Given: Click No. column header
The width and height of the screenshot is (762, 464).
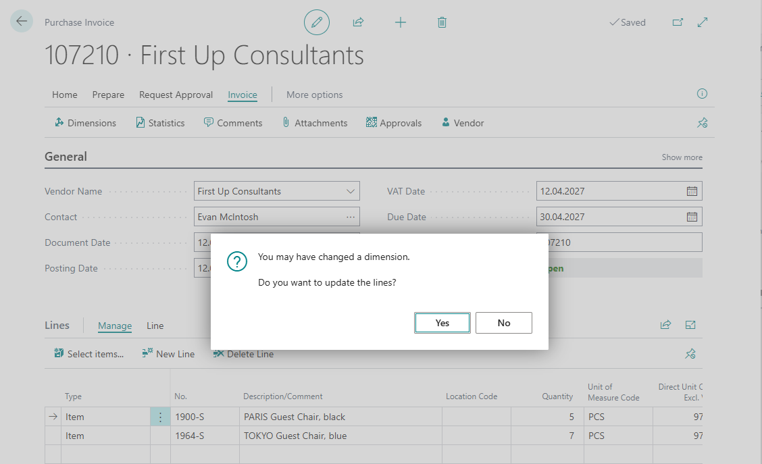Looking at the screenshot, I should (180, 396).
